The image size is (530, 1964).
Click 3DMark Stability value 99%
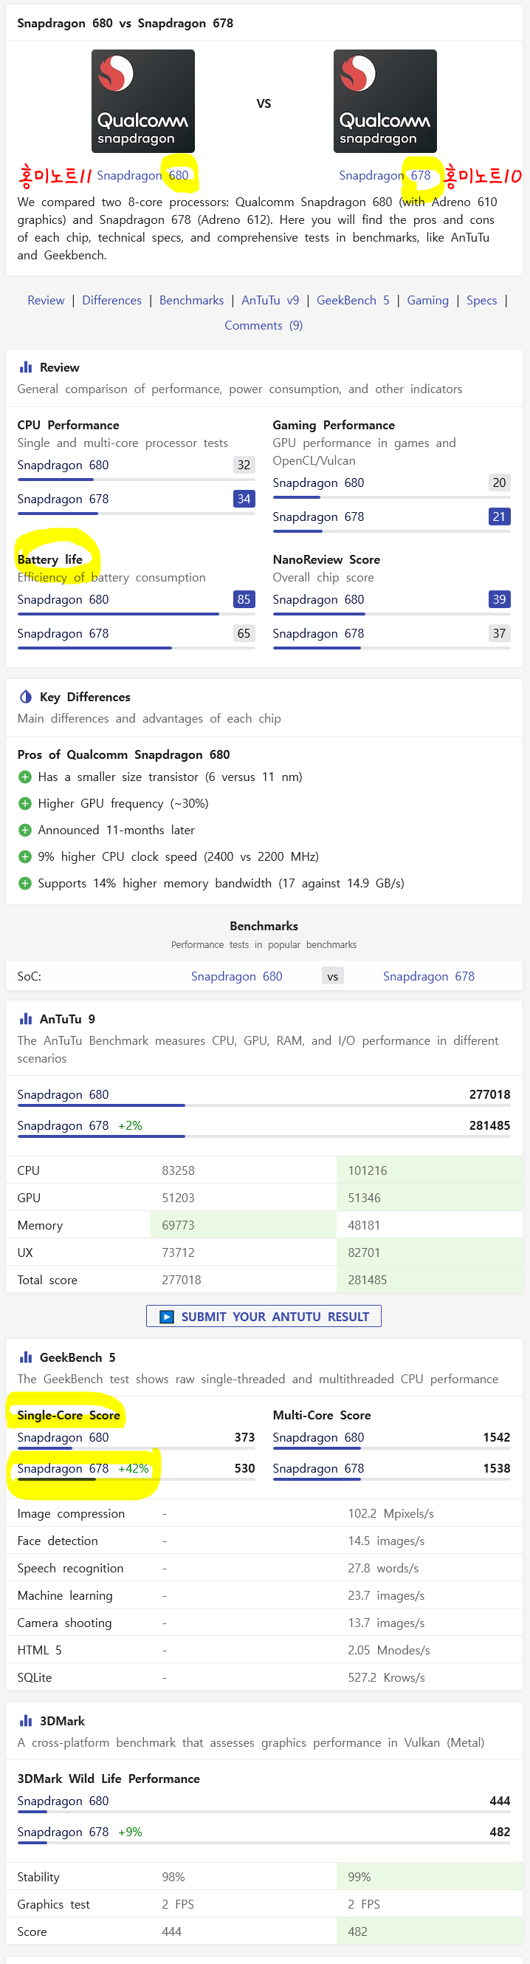click(359, 1878)
